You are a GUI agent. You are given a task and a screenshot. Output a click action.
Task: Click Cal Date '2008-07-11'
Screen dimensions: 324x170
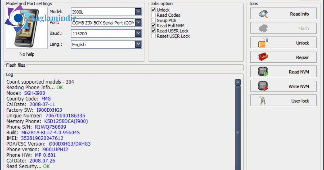[42, 104]
